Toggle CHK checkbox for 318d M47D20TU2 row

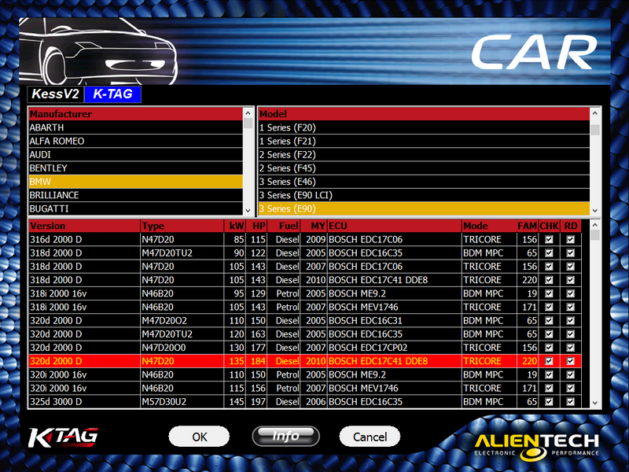(549, 253)
